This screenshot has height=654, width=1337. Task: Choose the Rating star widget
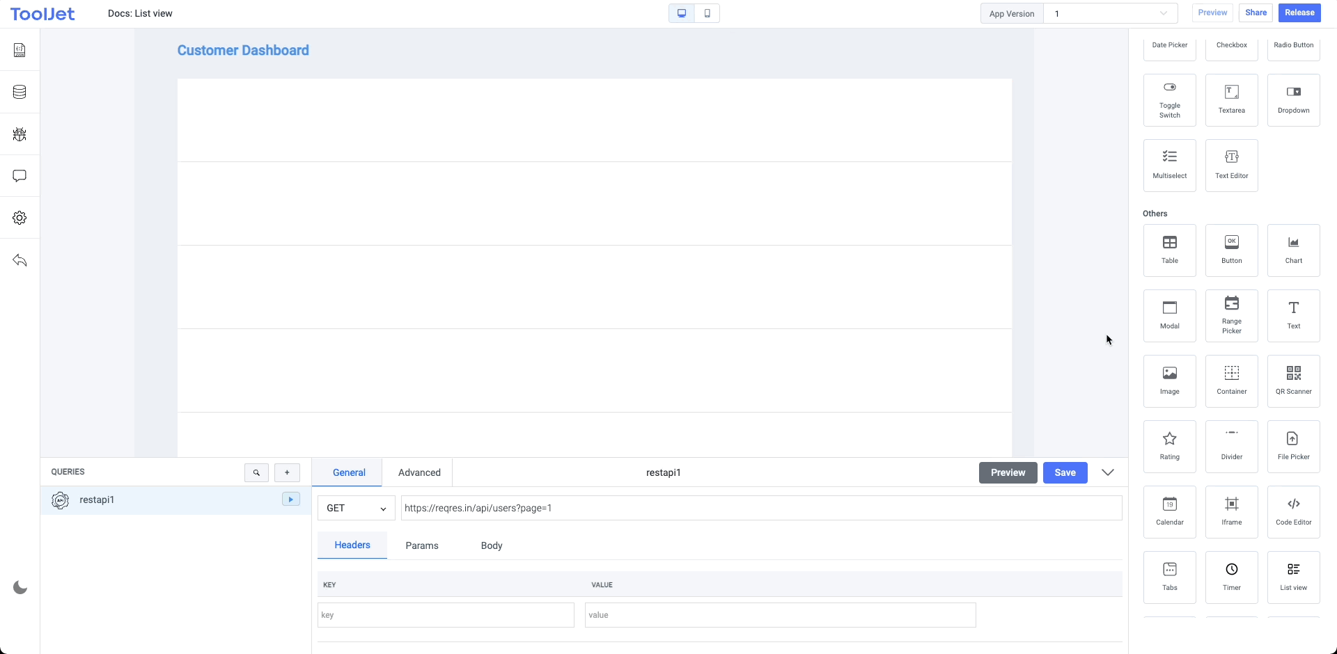(x=1169, y=446)
